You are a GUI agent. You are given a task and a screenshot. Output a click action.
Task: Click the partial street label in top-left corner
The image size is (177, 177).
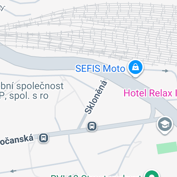click(2, 8)
